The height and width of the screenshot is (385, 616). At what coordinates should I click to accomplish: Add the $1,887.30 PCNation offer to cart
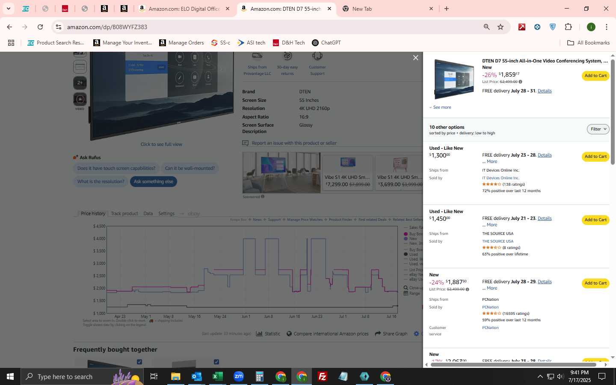(x=595, y=283)
